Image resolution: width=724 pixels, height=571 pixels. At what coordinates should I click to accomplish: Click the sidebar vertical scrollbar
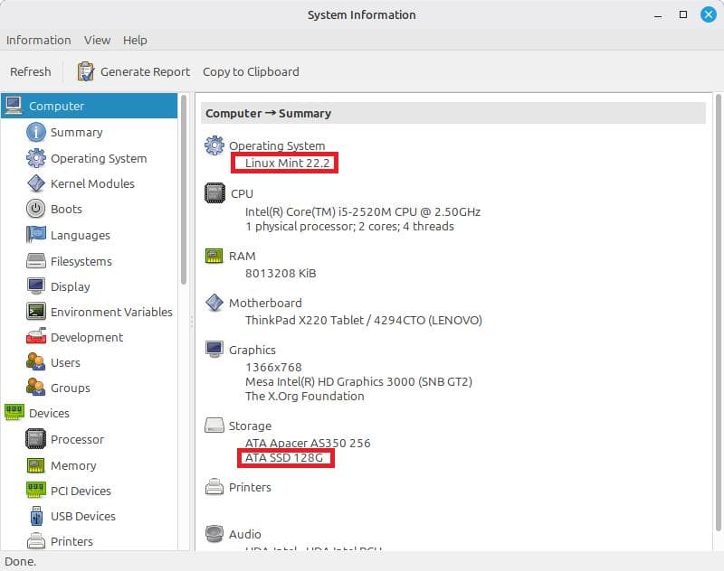pyautogui.click(x=184, y=190)
